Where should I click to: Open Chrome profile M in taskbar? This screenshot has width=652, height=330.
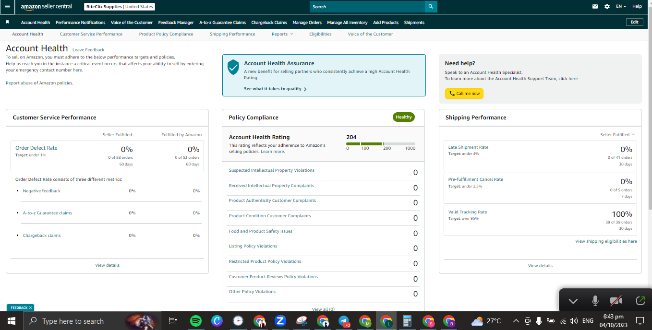point(365,321)
